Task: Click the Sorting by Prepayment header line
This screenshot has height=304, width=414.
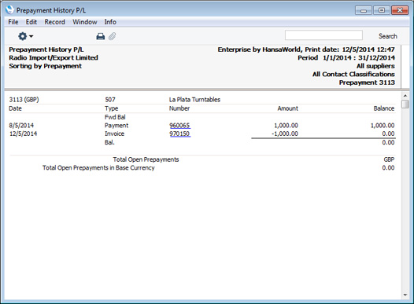Action: pos(46,66)
